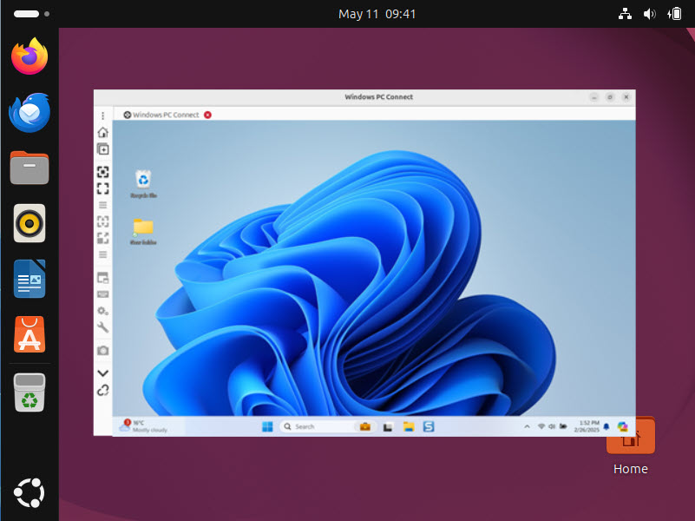
Task: Open a new connection from sidebar
Action: [x=103, y=149]
